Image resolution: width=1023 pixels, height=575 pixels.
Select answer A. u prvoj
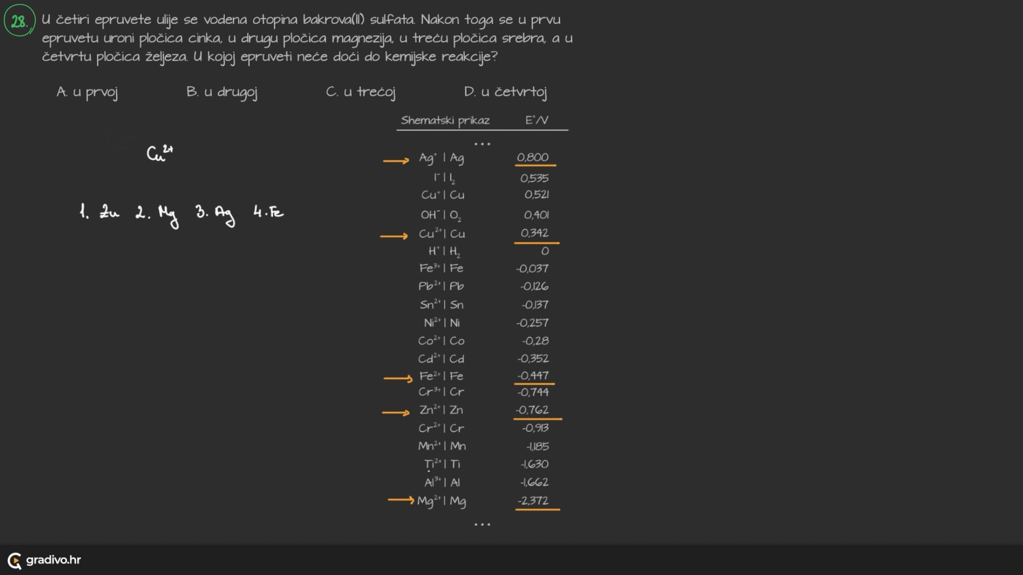87,92
